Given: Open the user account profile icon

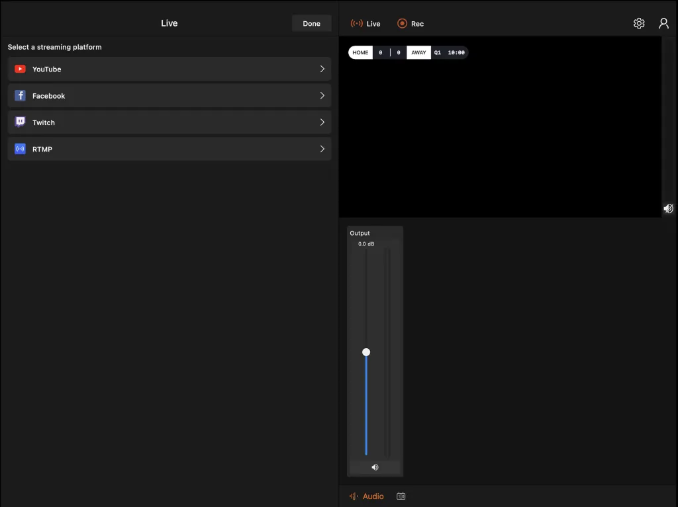Looking at the screenshot, I should 663,23.
